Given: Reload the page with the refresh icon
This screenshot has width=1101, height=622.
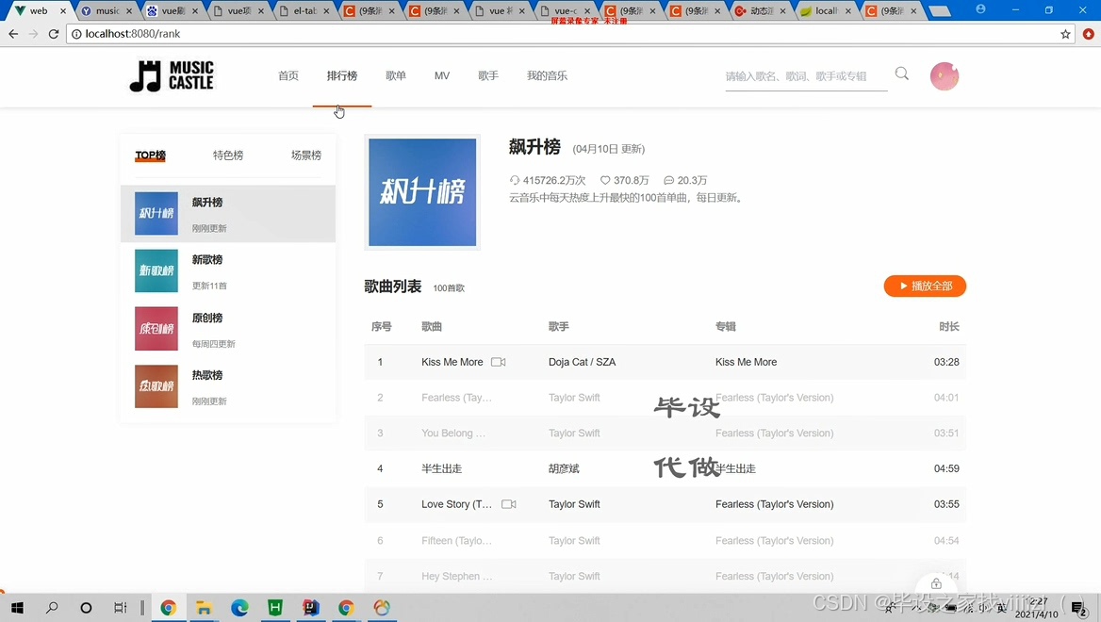Looking at the screenshot, I should 54,34.
